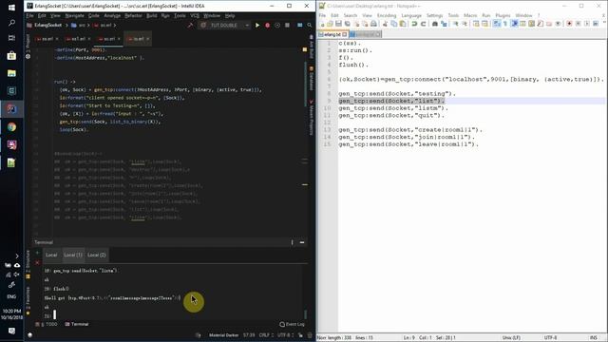Click Undo arrow in Notepad++ toolbar

coord(414,24)
